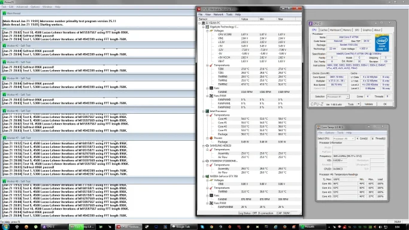Image resolution: width=409 pixels, height=230 pixels.
Task: Switch to CPUID Hardware Monitor taskbar button
Action: pyautogui.click(x=129, y=227)
